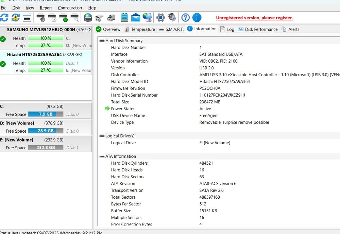
Task: Open the Disk menu
Action: click(16, 8)
